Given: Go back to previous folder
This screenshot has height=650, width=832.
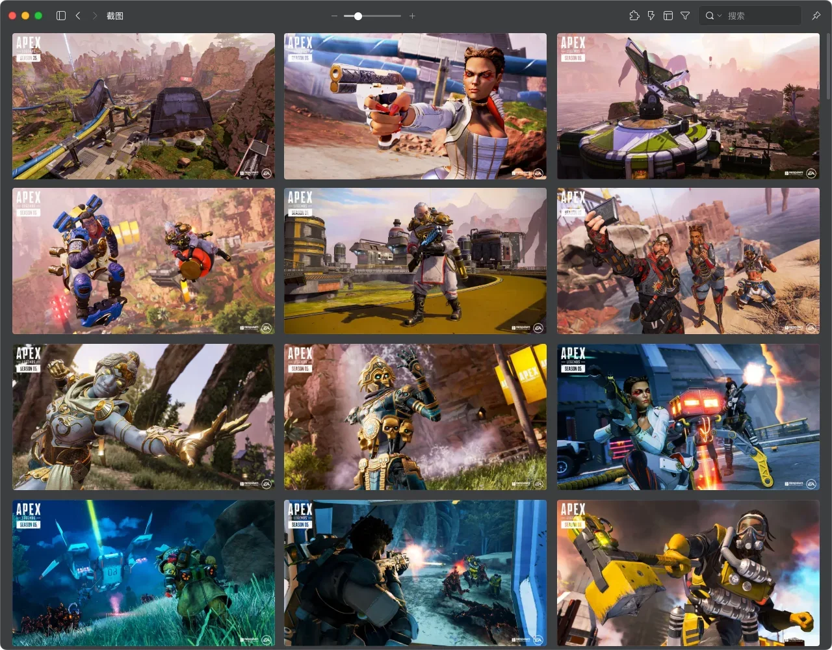Looking at the screenshot, I should click(78, 16).
